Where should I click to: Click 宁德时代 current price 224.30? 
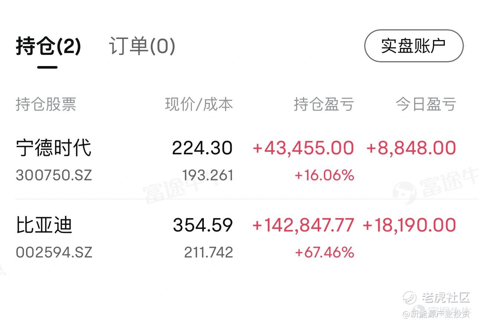[202, 148]
